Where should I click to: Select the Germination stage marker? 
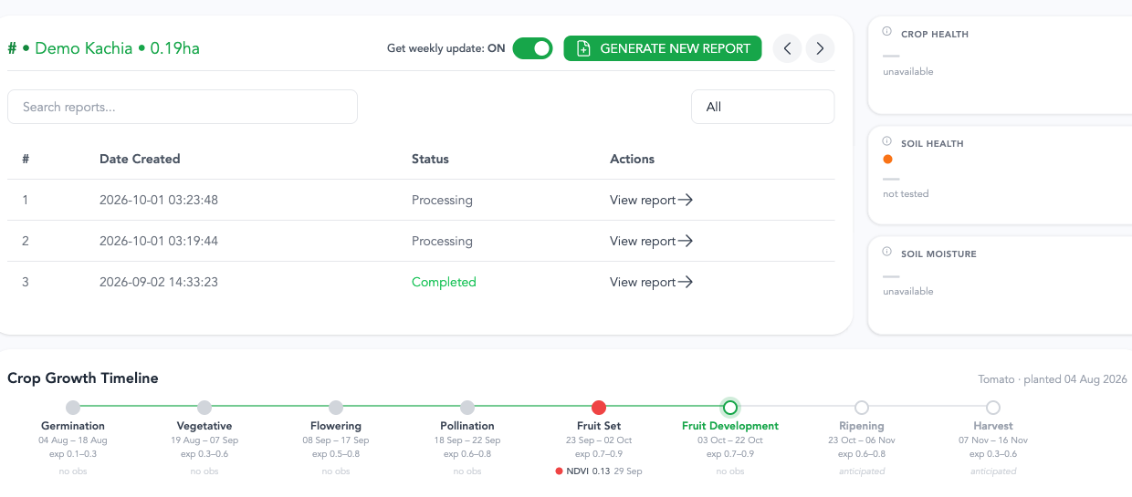click(x=73, y=408)
